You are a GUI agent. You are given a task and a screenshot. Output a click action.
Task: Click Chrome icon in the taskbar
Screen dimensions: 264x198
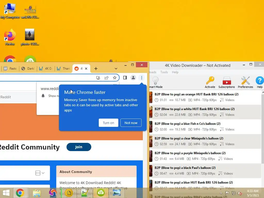point(20,193)
